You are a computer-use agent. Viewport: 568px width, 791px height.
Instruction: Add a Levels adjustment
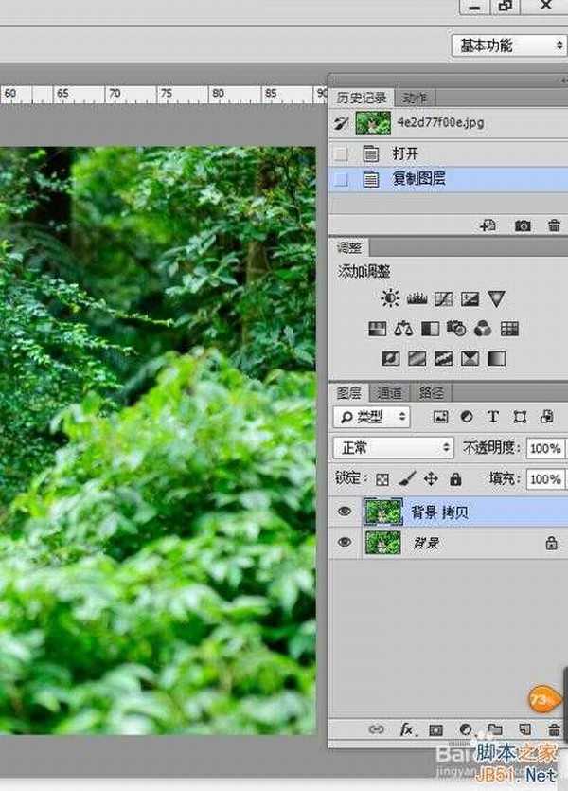[417, 299]
